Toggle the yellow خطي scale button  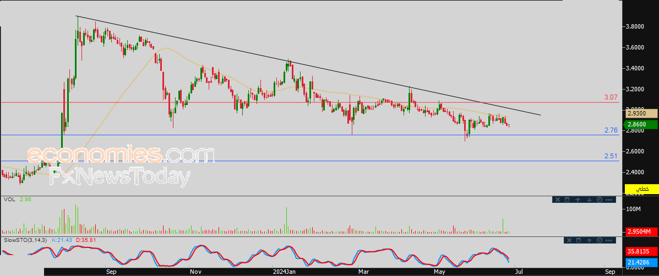pos(642,189)
